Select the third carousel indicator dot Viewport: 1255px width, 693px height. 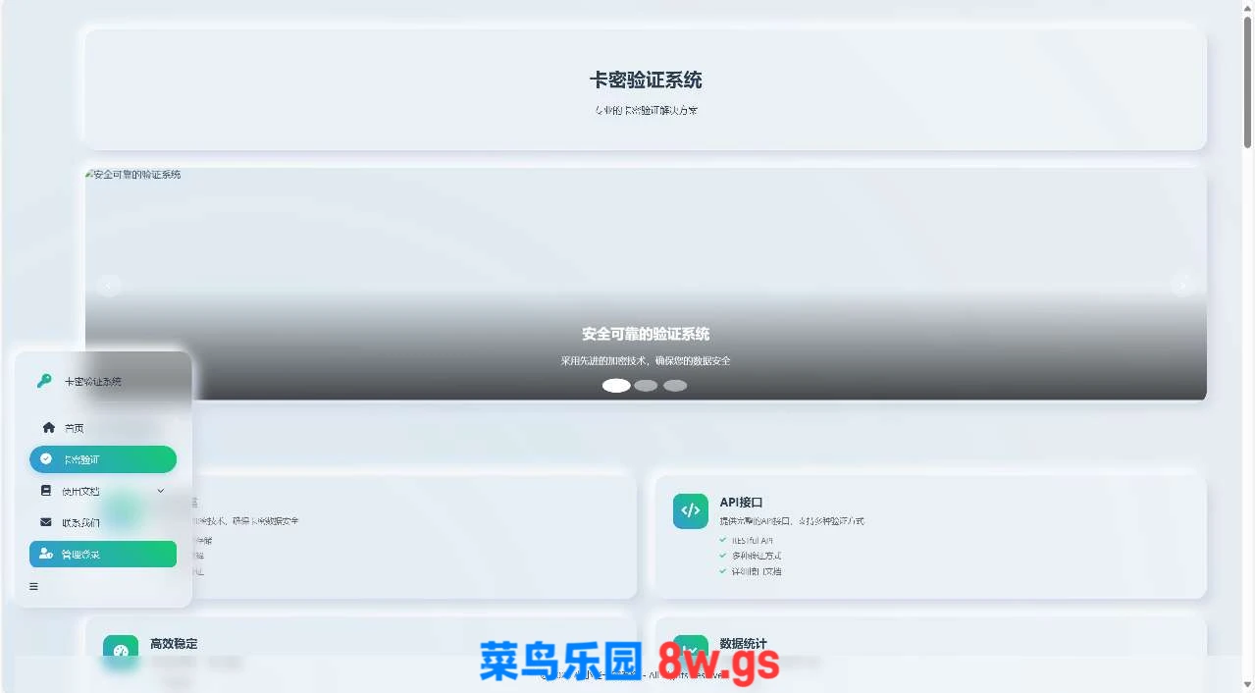[x=675, y=386]
